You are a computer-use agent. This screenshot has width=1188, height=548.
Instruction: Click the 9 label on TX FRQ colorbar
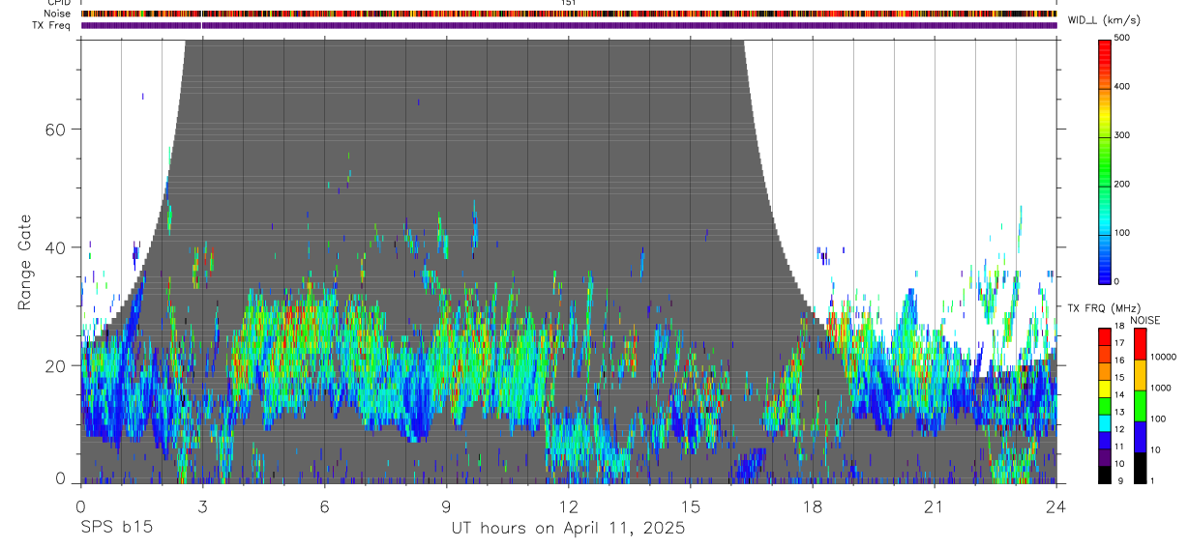(x=1119, y=481)
